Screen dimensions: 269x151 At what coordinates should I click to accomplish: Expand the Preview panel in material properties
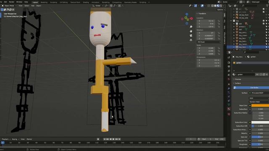(x=238, y=79)
